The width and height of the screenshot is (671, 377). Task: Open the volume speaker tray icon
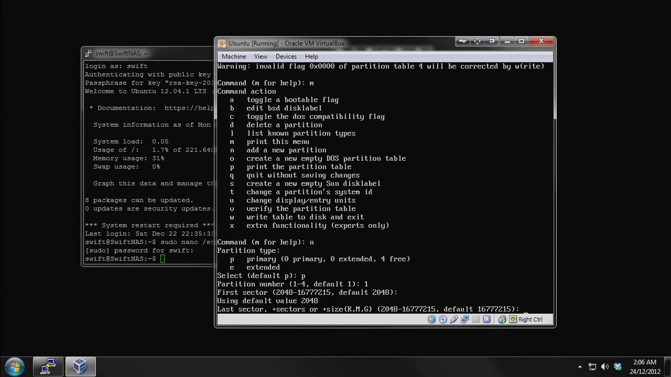[605, 367]
